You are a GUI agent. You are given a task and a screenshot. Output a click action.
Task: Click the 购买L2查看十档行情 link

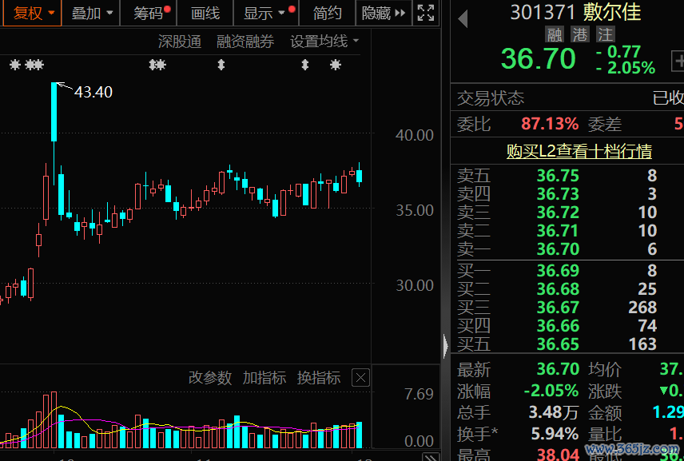coord(579,151)
